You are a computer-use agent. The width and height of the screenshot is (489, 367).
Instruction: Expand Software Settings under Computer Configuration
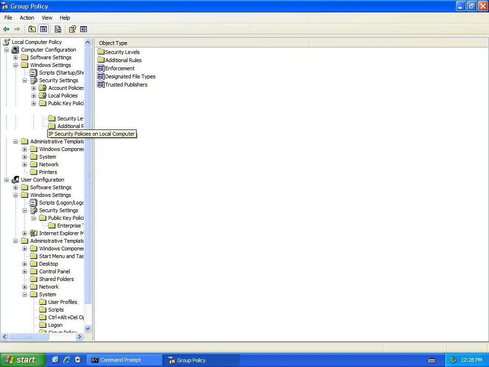(16, 57)
